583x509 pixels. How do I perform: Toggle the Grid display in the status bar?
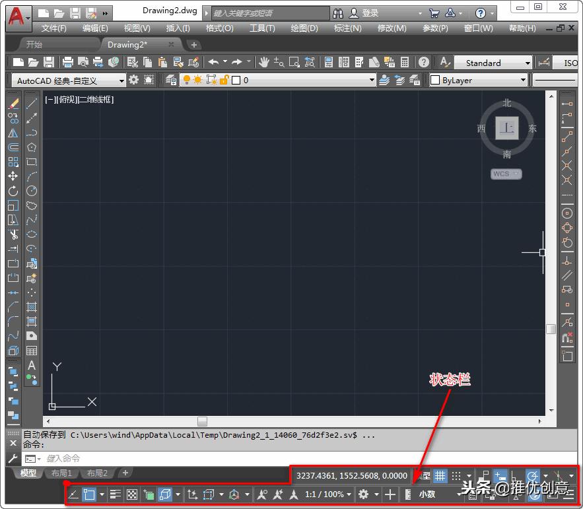440,474
